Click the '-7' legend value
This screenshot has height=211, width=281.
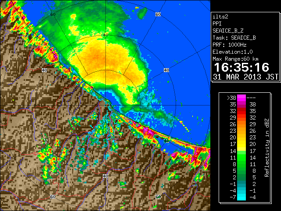(x=233, y=197)
